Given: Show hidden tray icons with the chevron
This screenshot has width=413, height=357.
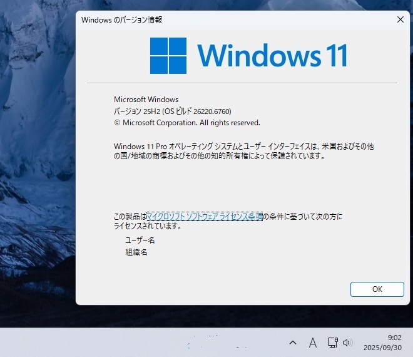Looking at the screenshot, I should coord(293,343).
